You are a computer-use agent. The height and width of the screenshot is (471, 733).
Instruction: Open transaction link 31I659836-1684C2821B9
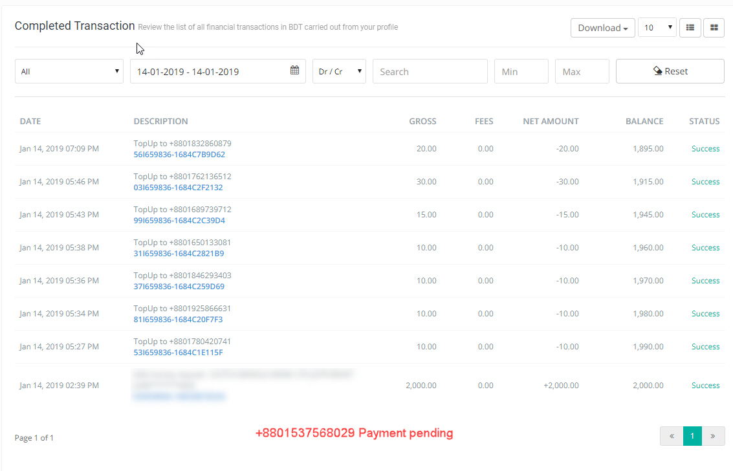point(179,254)
